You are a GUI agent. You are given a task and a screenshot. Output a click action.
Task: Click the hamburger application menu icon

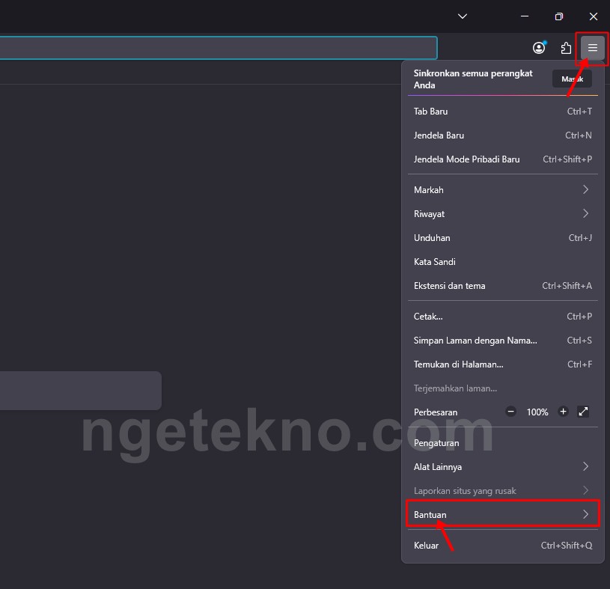(592, 49)
